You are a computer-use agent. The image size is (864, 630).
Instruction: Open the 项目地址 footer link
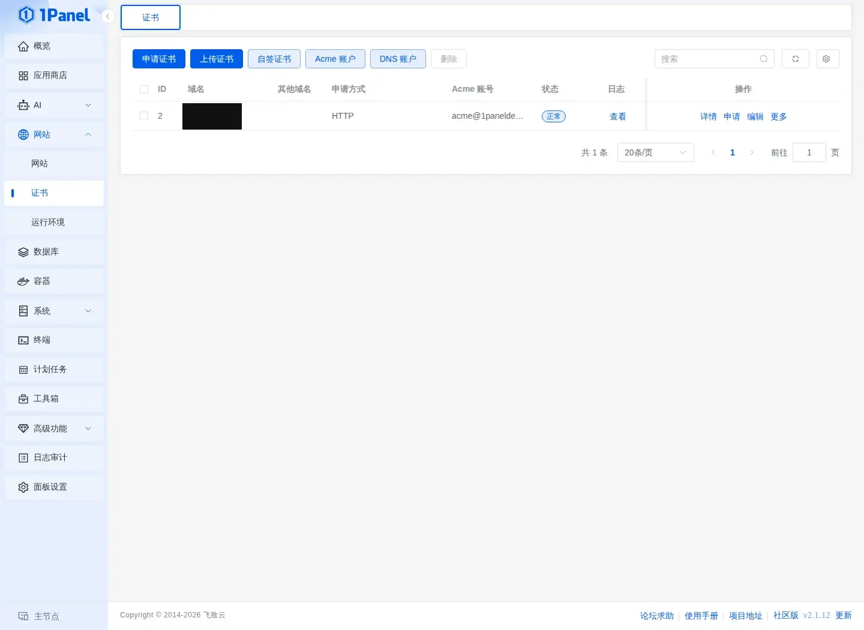click(x=746, y=616)
